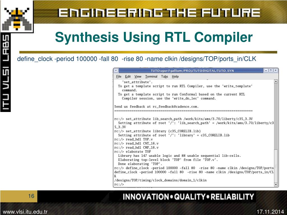This screenshot has height=215, width=287.
Task: Click the terminal vertical scrollbar thumb
Action: [x=276, y=166]
